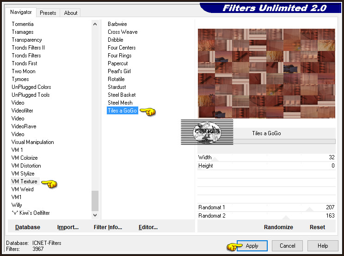Open Filter Info...

coord(108,227)
